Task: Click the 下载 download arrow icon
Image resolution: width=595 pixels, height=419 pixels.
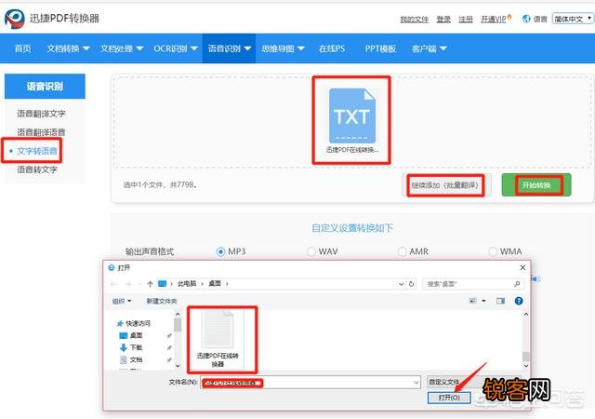Action: 124,347
